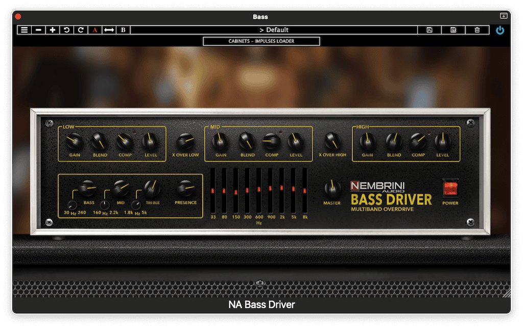Open the Cabinets – Impulses Loader

tap(261, 41)
